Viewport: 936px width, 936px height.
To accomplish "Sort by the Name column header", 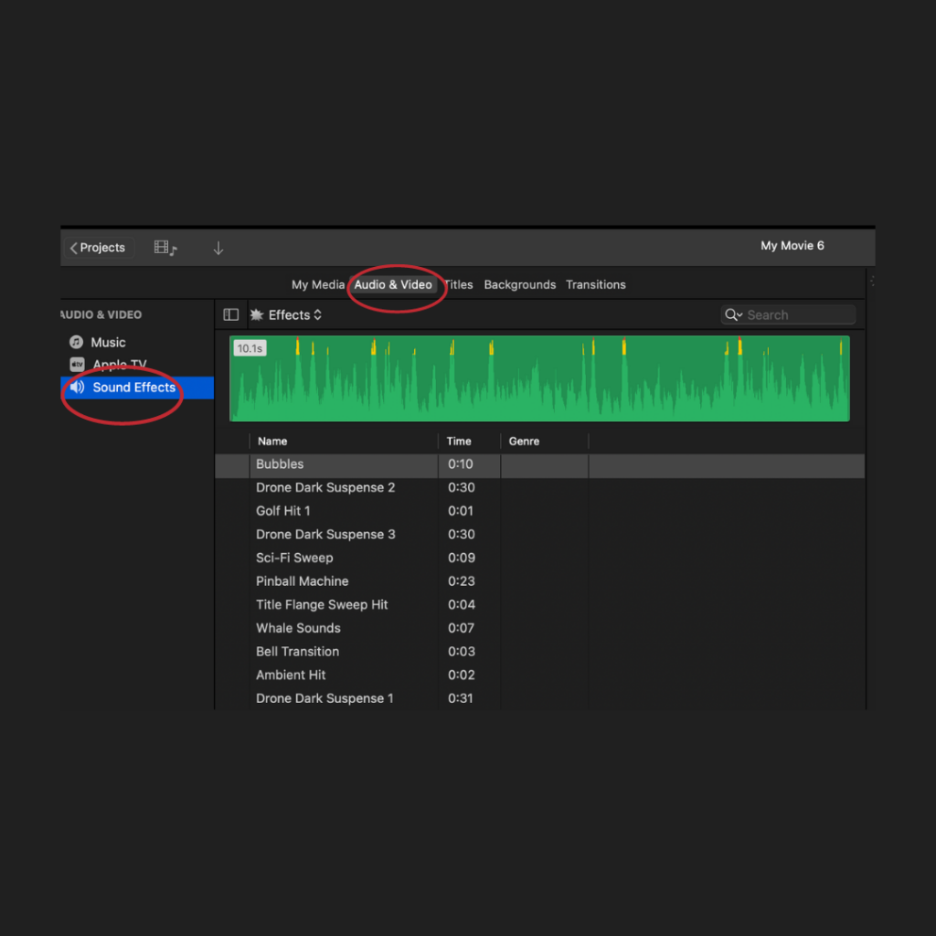I will 272,441.
